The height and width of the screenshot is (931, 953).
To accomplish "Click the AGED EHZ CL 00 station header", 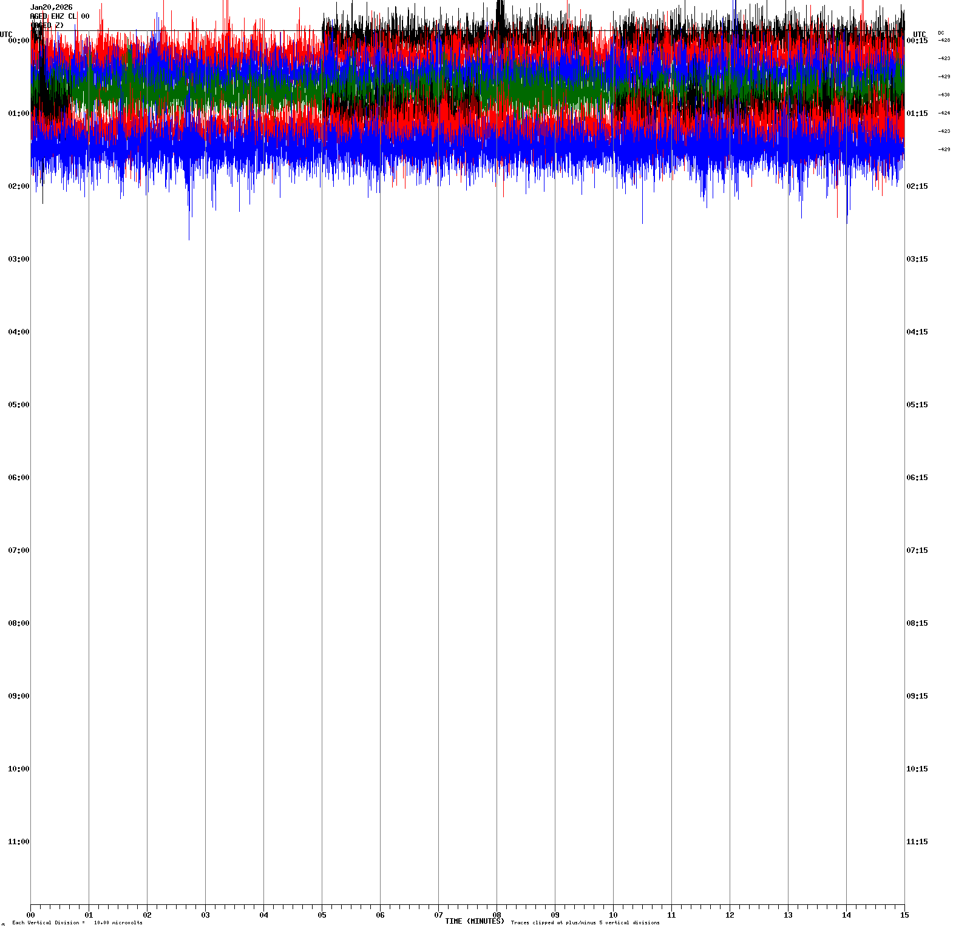I will (x=59, y=16).
